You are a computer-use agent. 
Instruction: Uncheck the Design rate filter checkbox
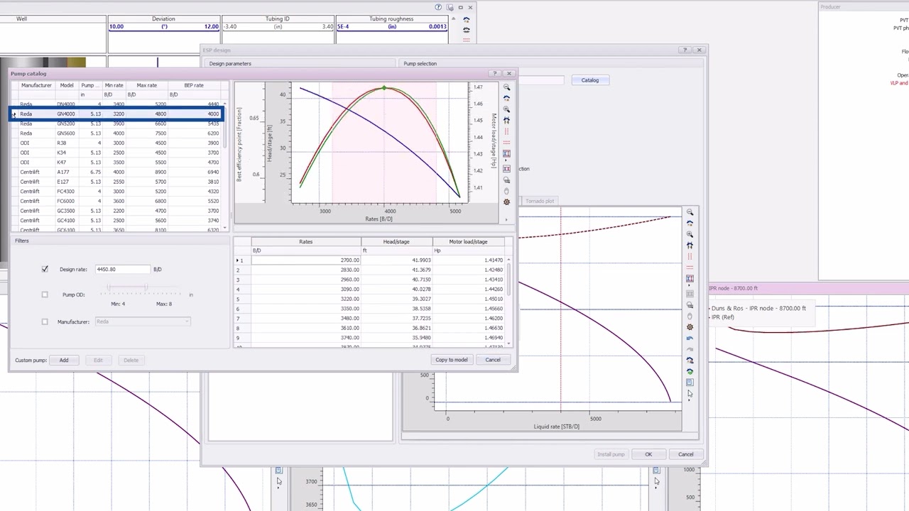pos(45,269)
